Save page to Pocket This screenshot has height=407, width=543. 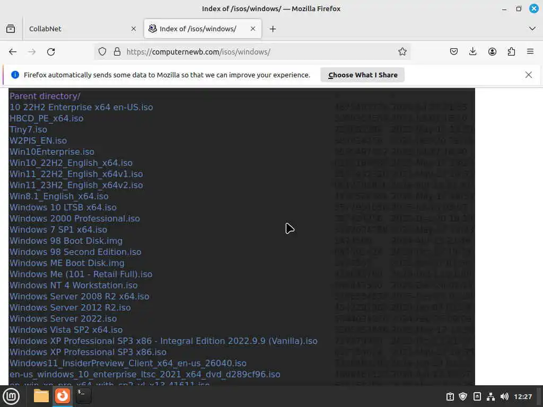(x=454, y=51)
